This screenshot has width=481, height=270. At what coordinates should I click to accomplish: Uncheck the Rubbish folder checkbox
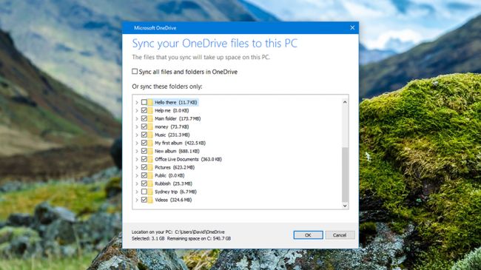[x=144, y=183]
